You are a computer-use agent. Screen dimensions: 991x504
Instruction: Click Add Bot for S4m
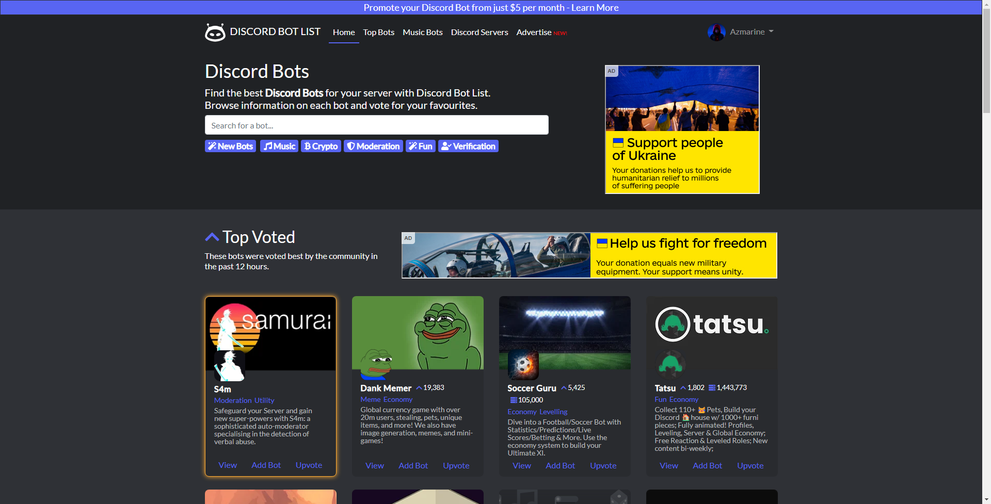pos(266,465)
